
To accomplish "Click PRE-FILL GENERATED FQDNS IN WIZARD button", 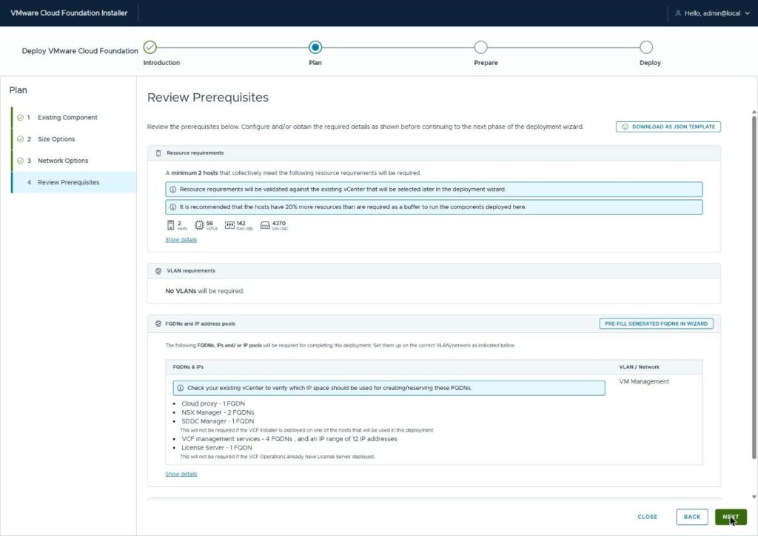I will 656,324.
